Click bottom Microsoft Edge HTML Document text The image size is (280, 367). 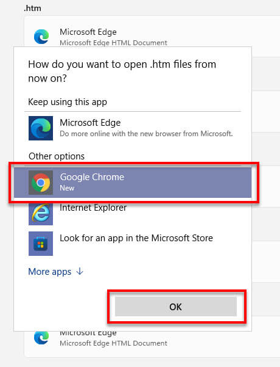coord(113,343)
